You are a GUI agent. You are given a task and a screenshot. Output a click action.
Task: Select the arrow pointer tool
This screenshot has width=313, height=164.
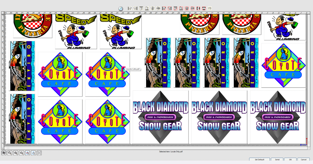coord(4,153)
